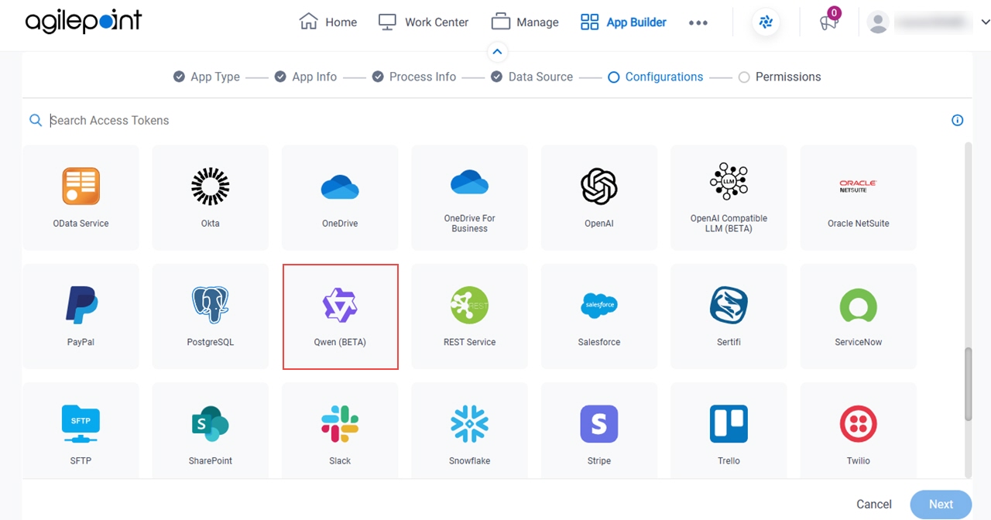Open the announcements megaphone icon

[829, 22]
